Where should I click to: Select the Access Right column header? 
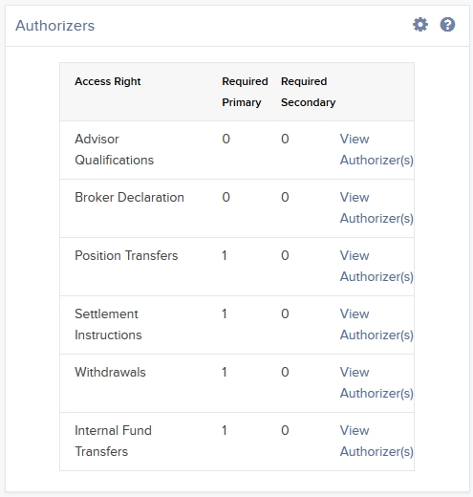(108, 81)
